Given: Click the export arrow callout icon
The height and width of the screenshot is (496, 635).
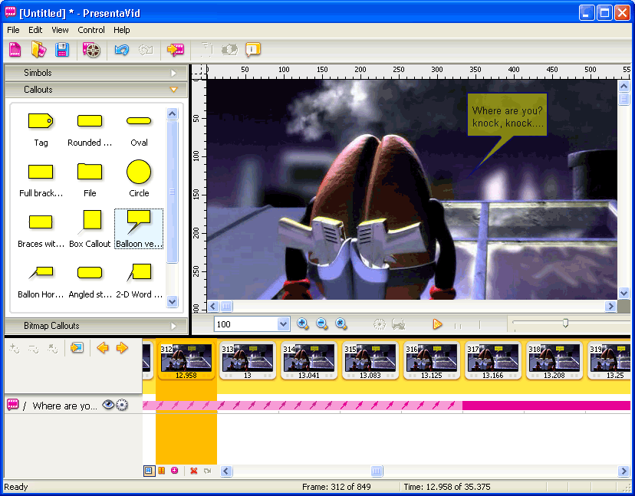Looking at the screenshot, I should coord(176,50).
